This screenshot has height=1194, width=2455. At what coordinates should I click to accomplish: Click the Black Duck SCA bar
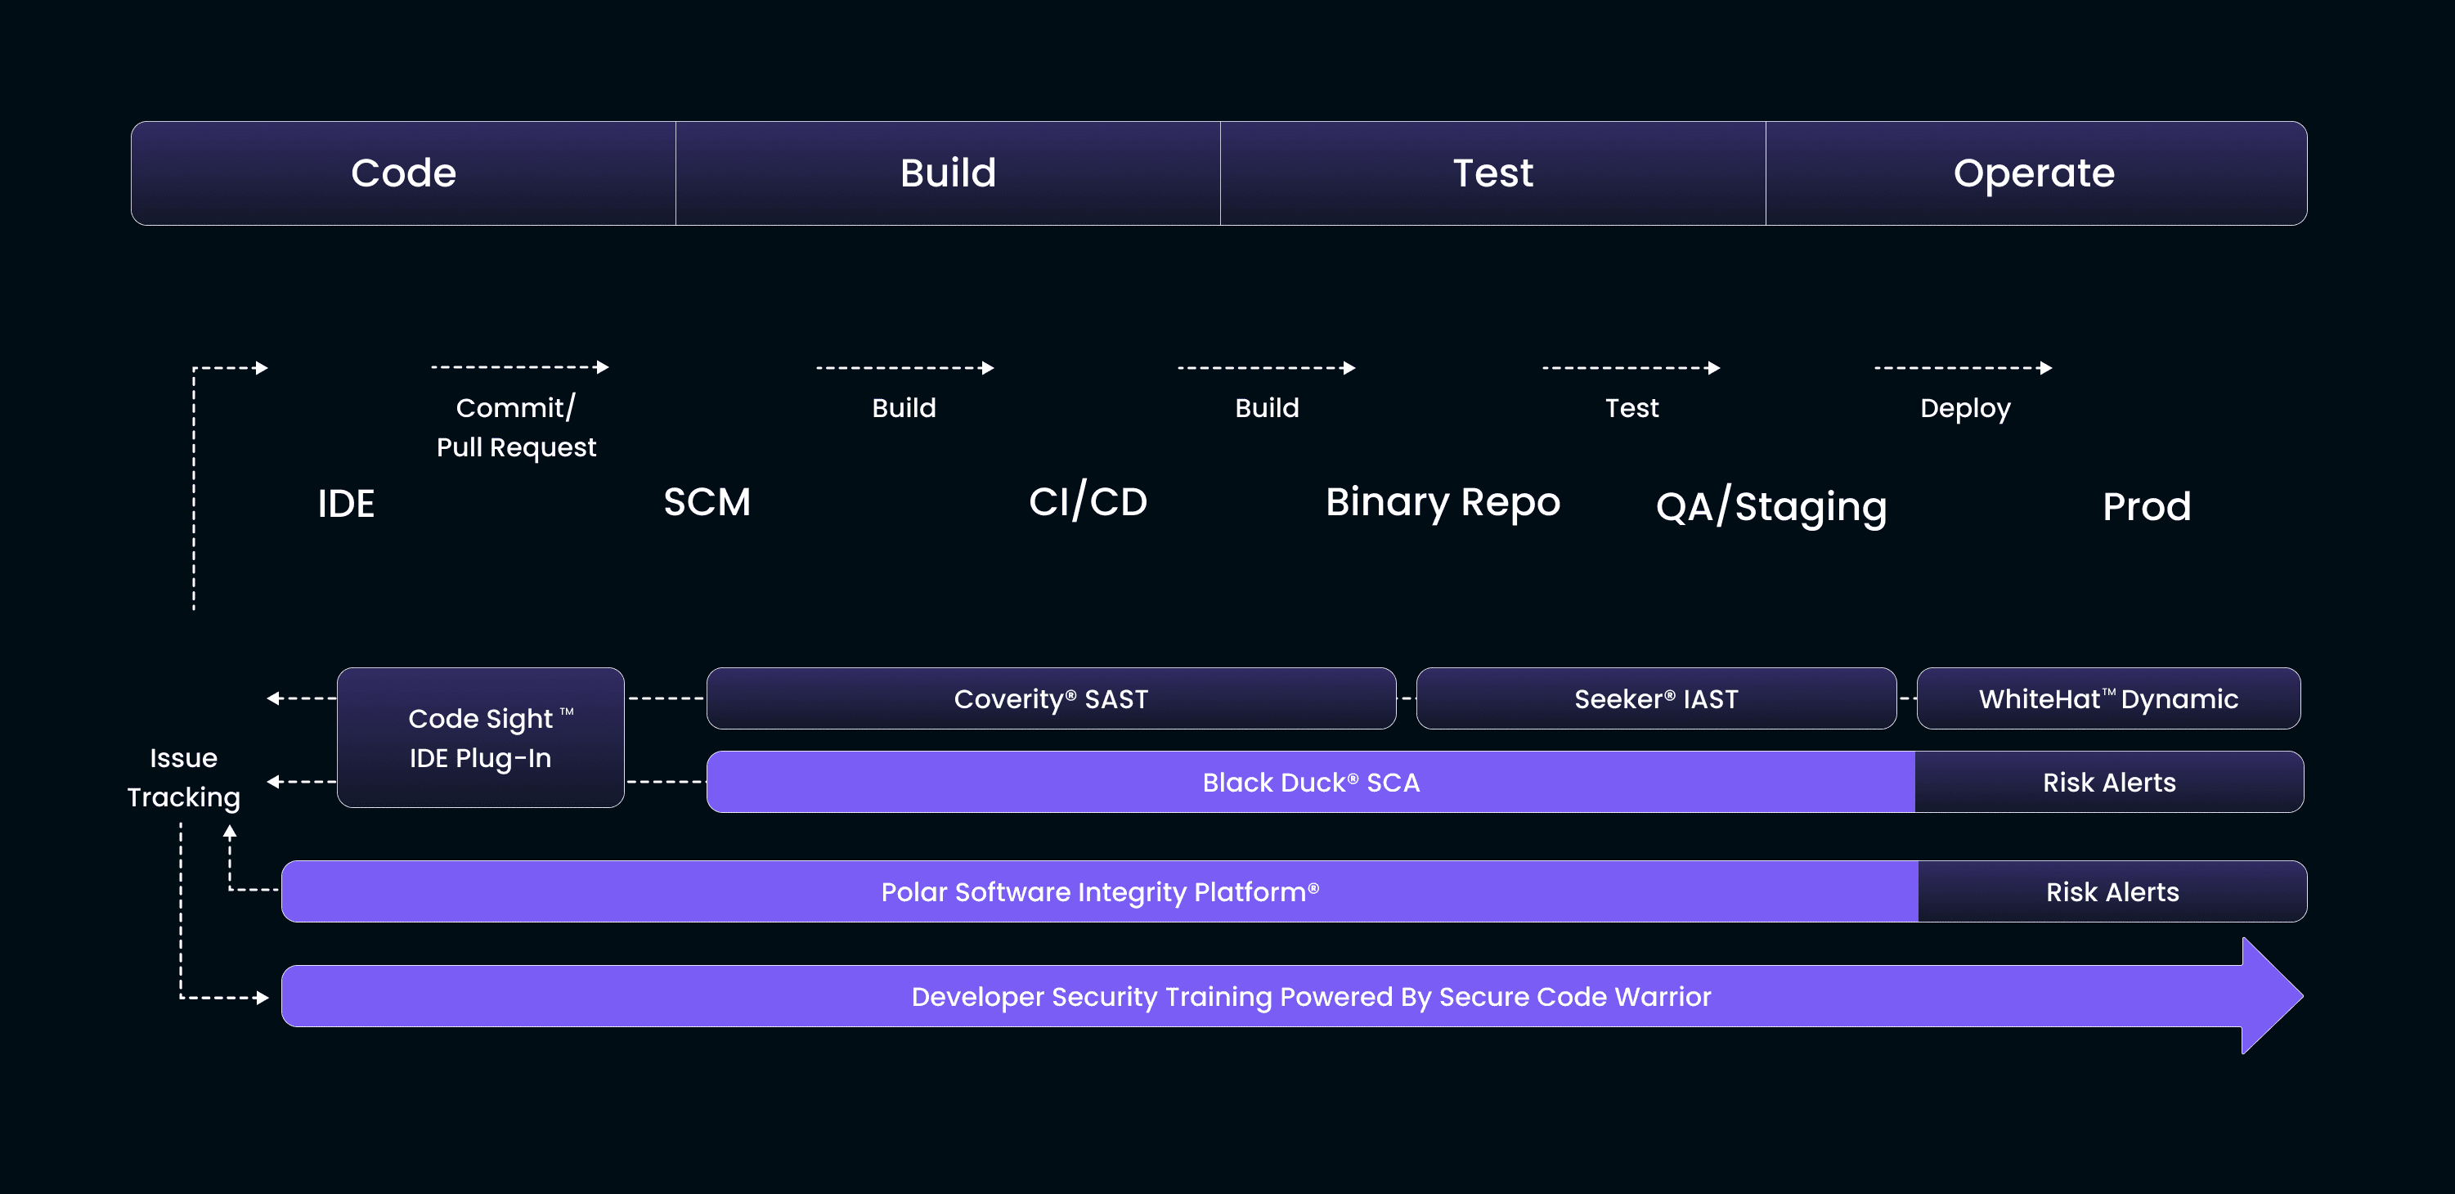tap(1310, 783)
